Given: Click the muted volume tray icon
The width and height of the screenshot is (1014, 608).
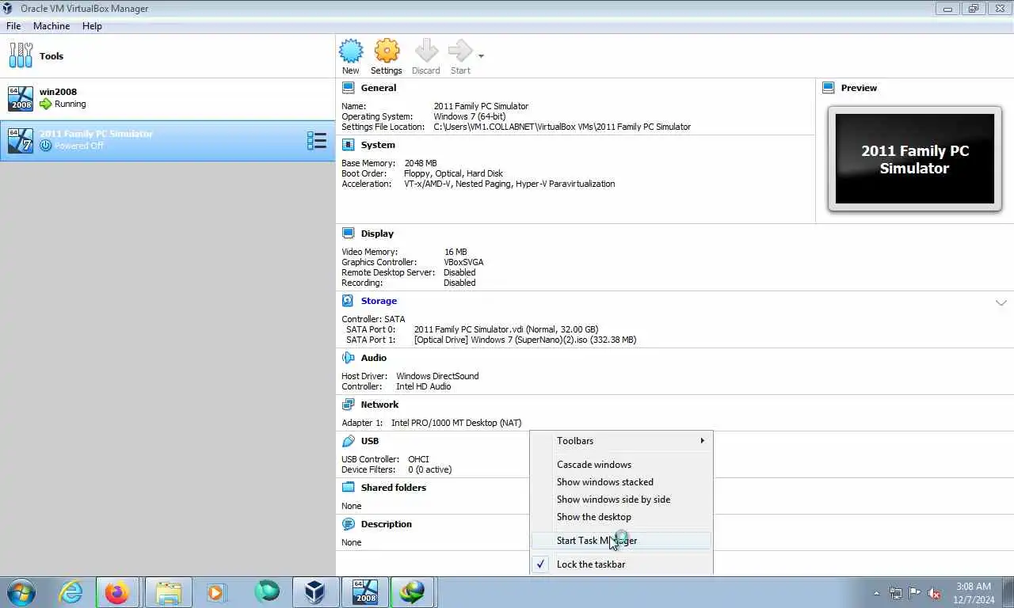Looking at the screenshot, I should (x=935, y=593).
